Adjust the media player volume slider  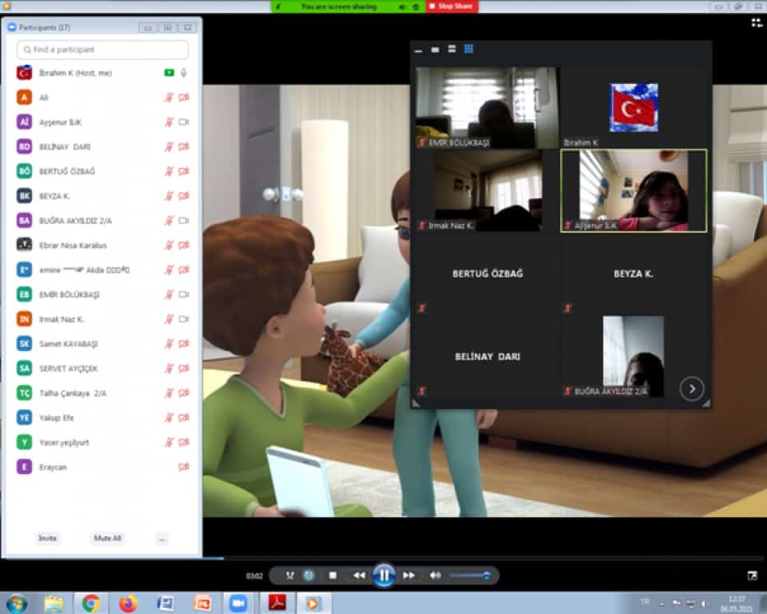pos(470,576)
